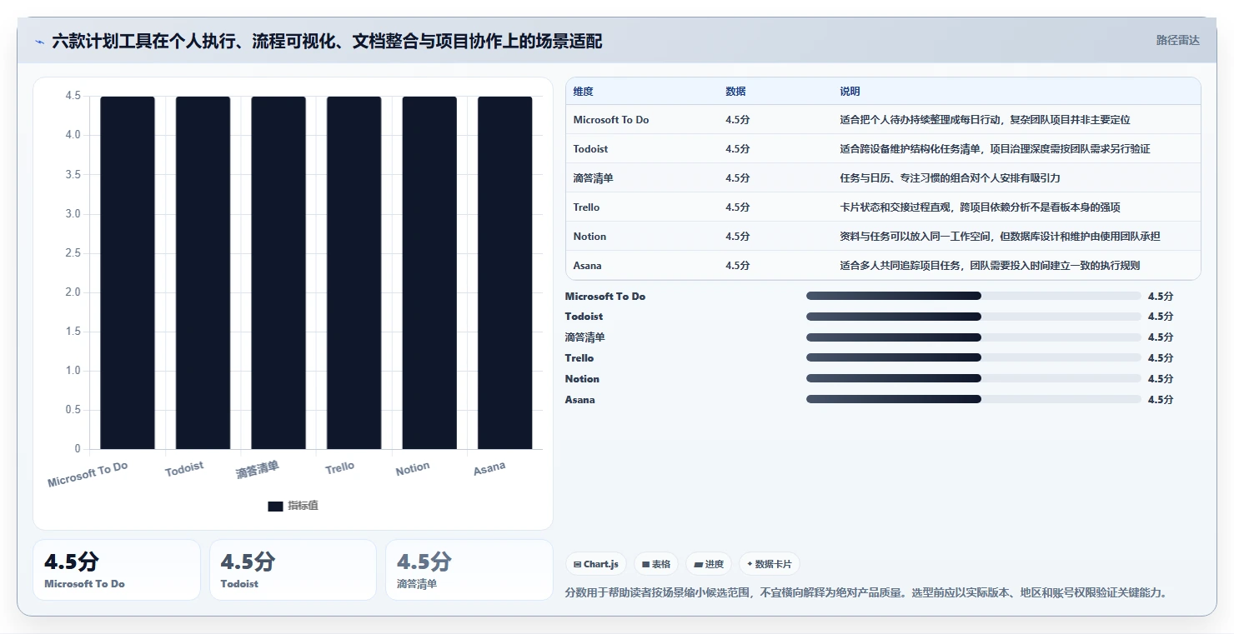Screen dimensions: 1234x634
Task: Click the Todoist 4.5分 data card
Action: pos(293,570)
